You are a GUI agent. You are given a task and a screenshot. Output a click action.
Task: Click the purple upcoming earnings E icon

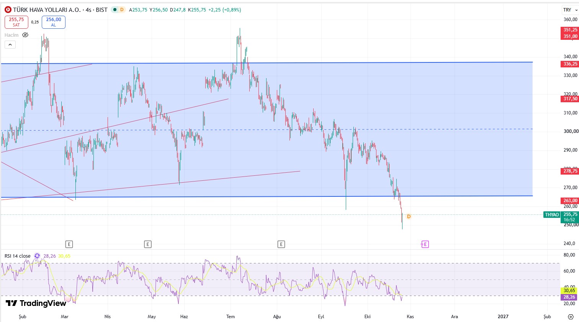tap(425, 244)
